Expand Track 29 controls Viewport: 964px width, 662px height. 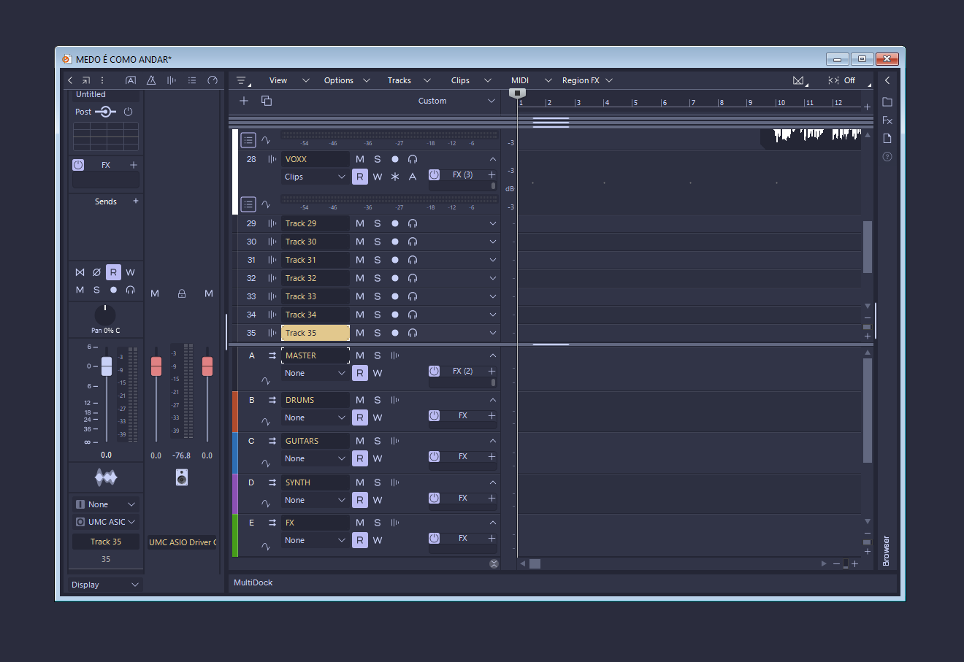(493, 223)
